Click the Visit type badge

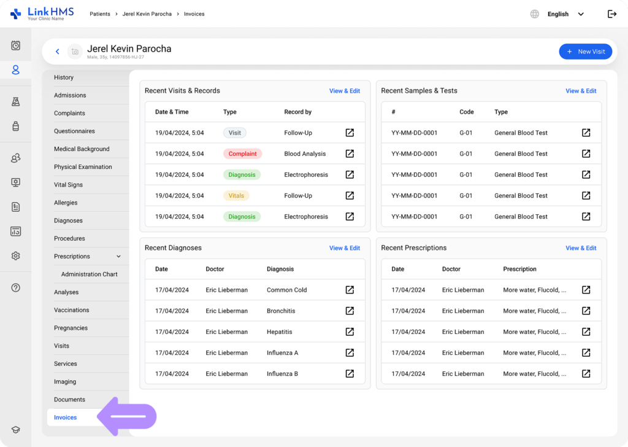coord(235,133)
